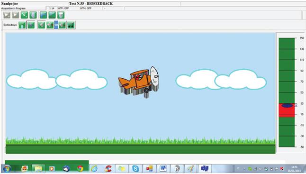This screenshot has height=174, width=306.
Task: Click the second gray play arrow icon
Action: (x=16, y=15)
